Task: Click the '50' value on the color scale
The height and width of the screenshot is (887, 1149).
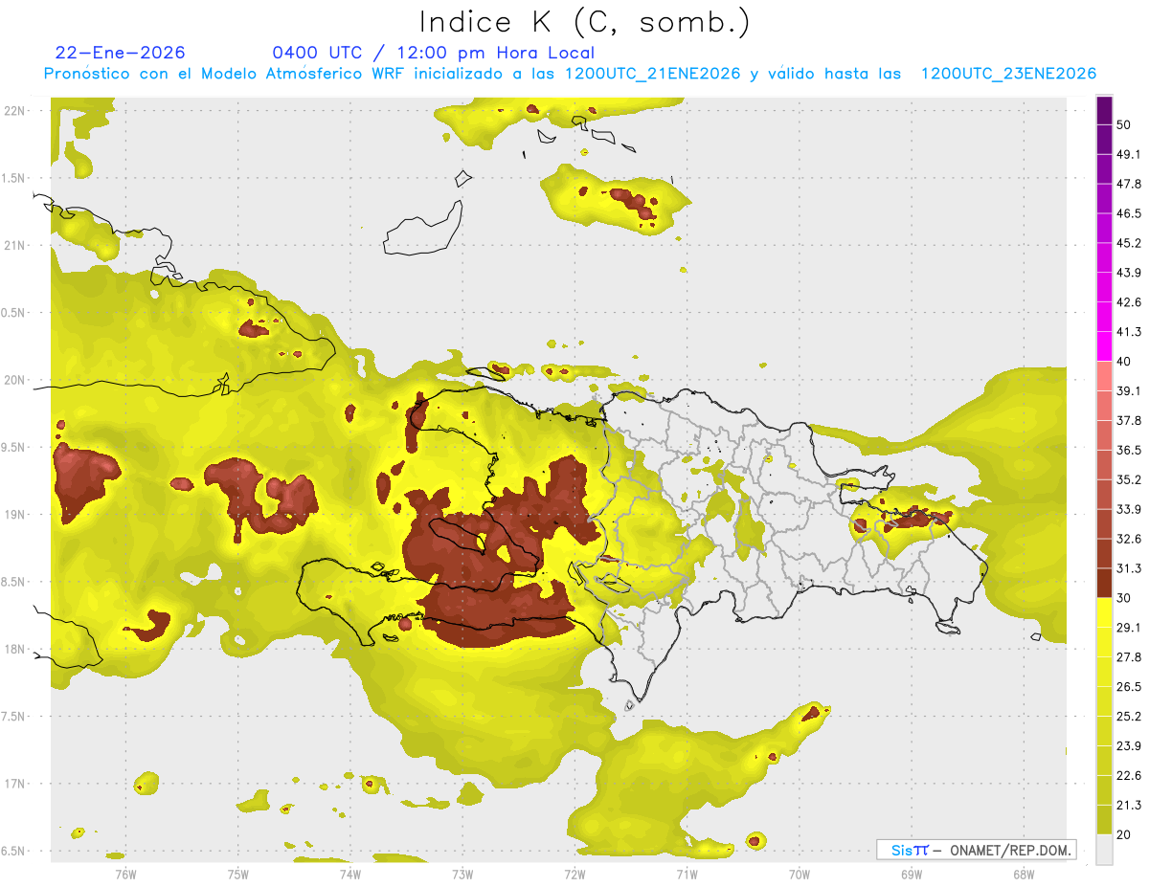Action: 1124,125
